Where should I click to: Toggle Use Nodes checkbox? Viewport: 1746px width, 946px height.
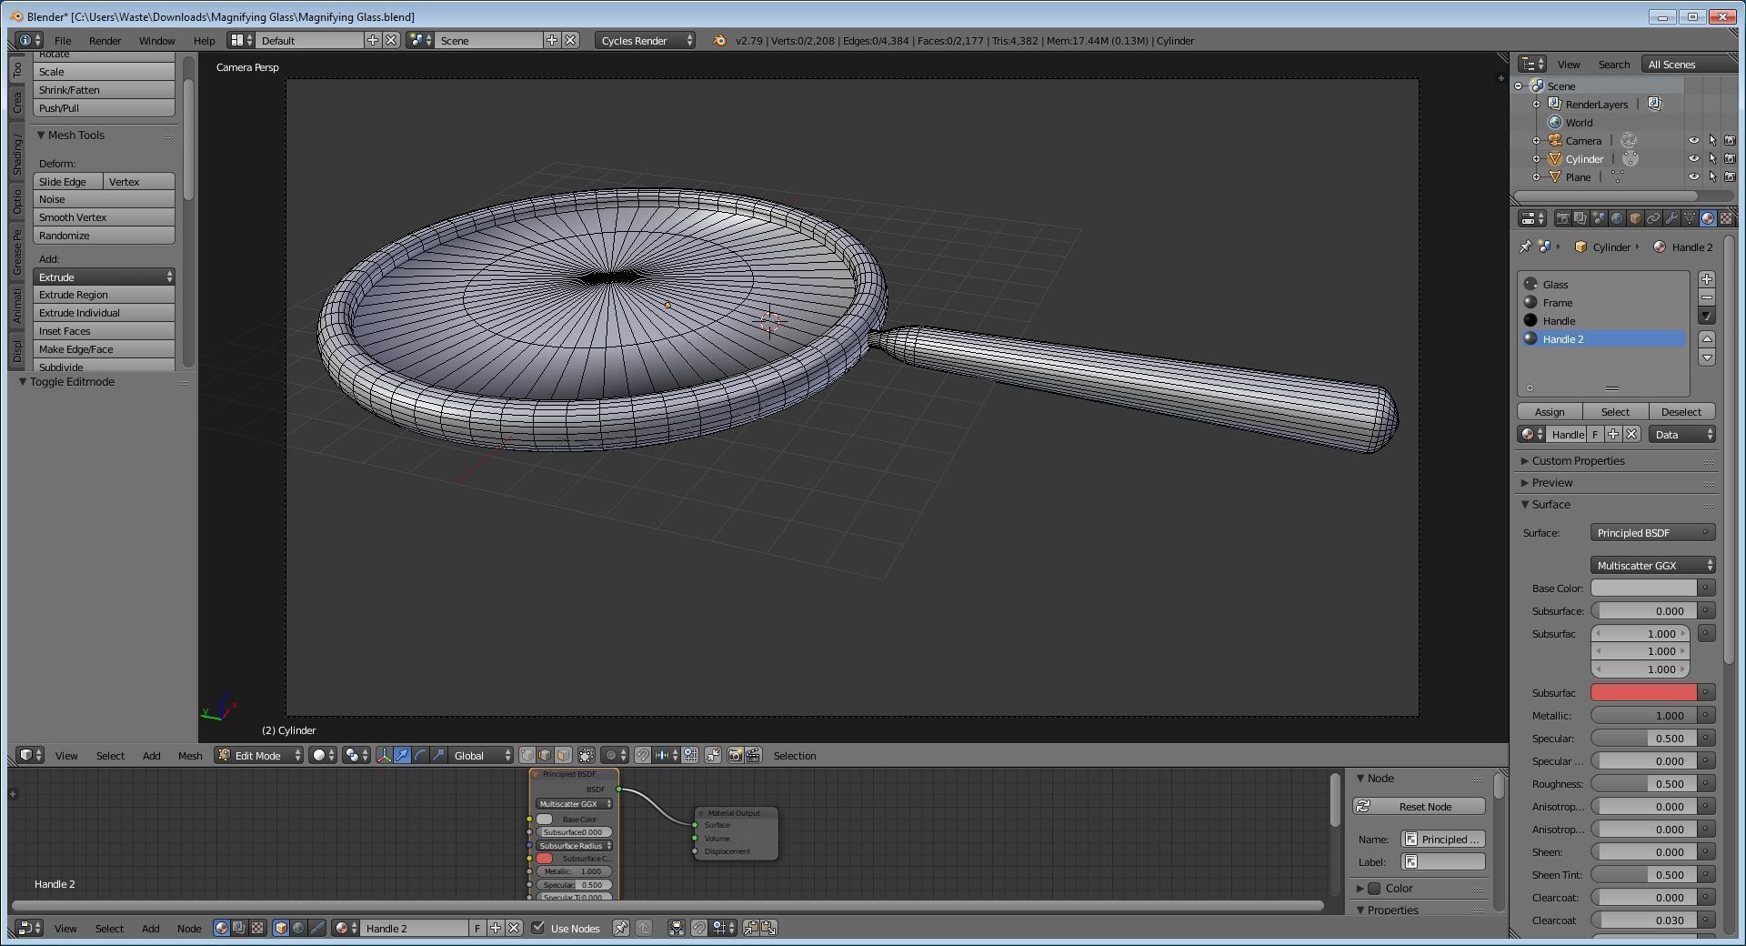(537, 928)
